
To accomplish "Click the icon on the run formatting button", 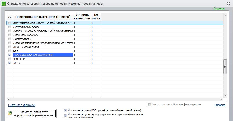I will pyautogui.click(x=10, y=113).
